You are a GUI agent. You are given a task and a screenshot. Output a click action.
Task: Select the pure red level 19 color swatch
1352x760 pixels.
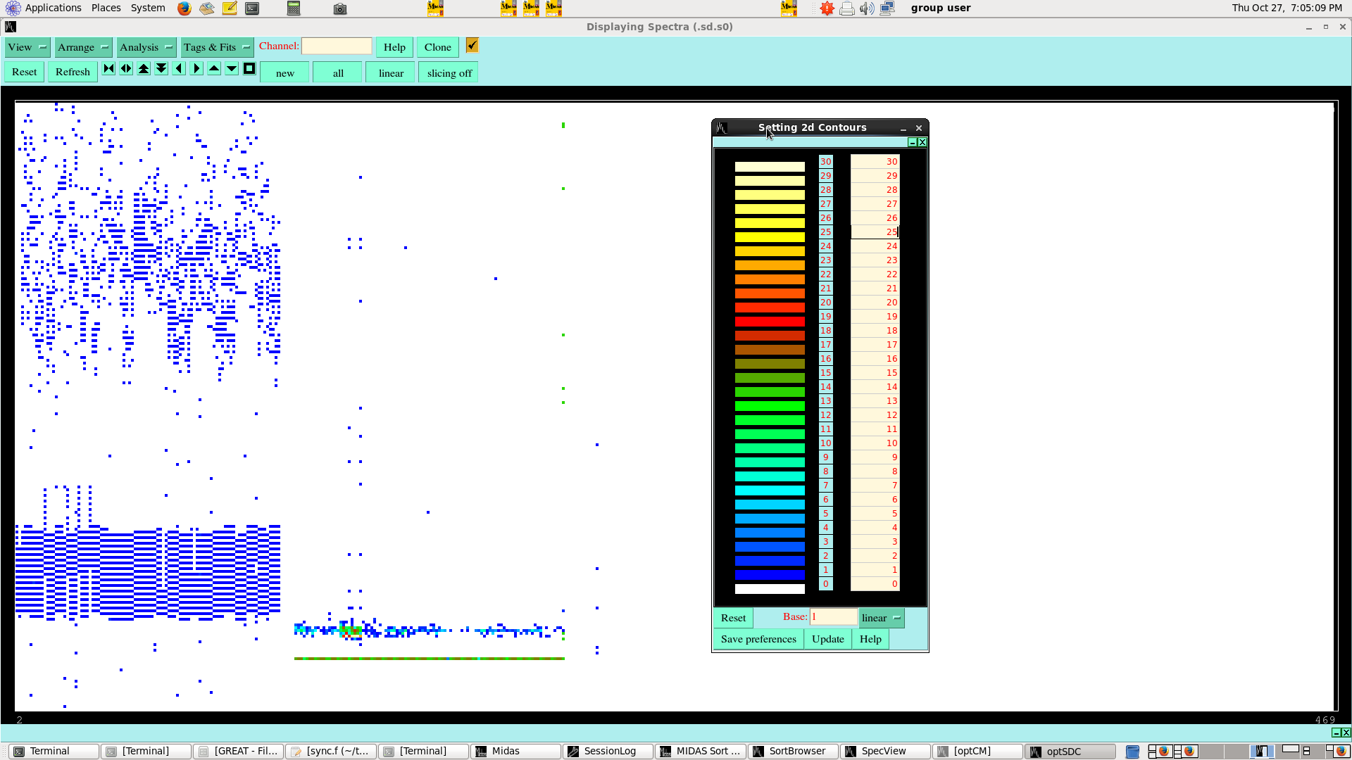(x=770, y=322)
